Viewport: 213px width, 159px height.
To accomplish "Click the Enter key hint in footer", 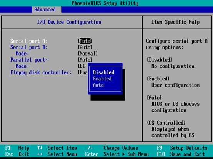I will [x=92, y=154].
